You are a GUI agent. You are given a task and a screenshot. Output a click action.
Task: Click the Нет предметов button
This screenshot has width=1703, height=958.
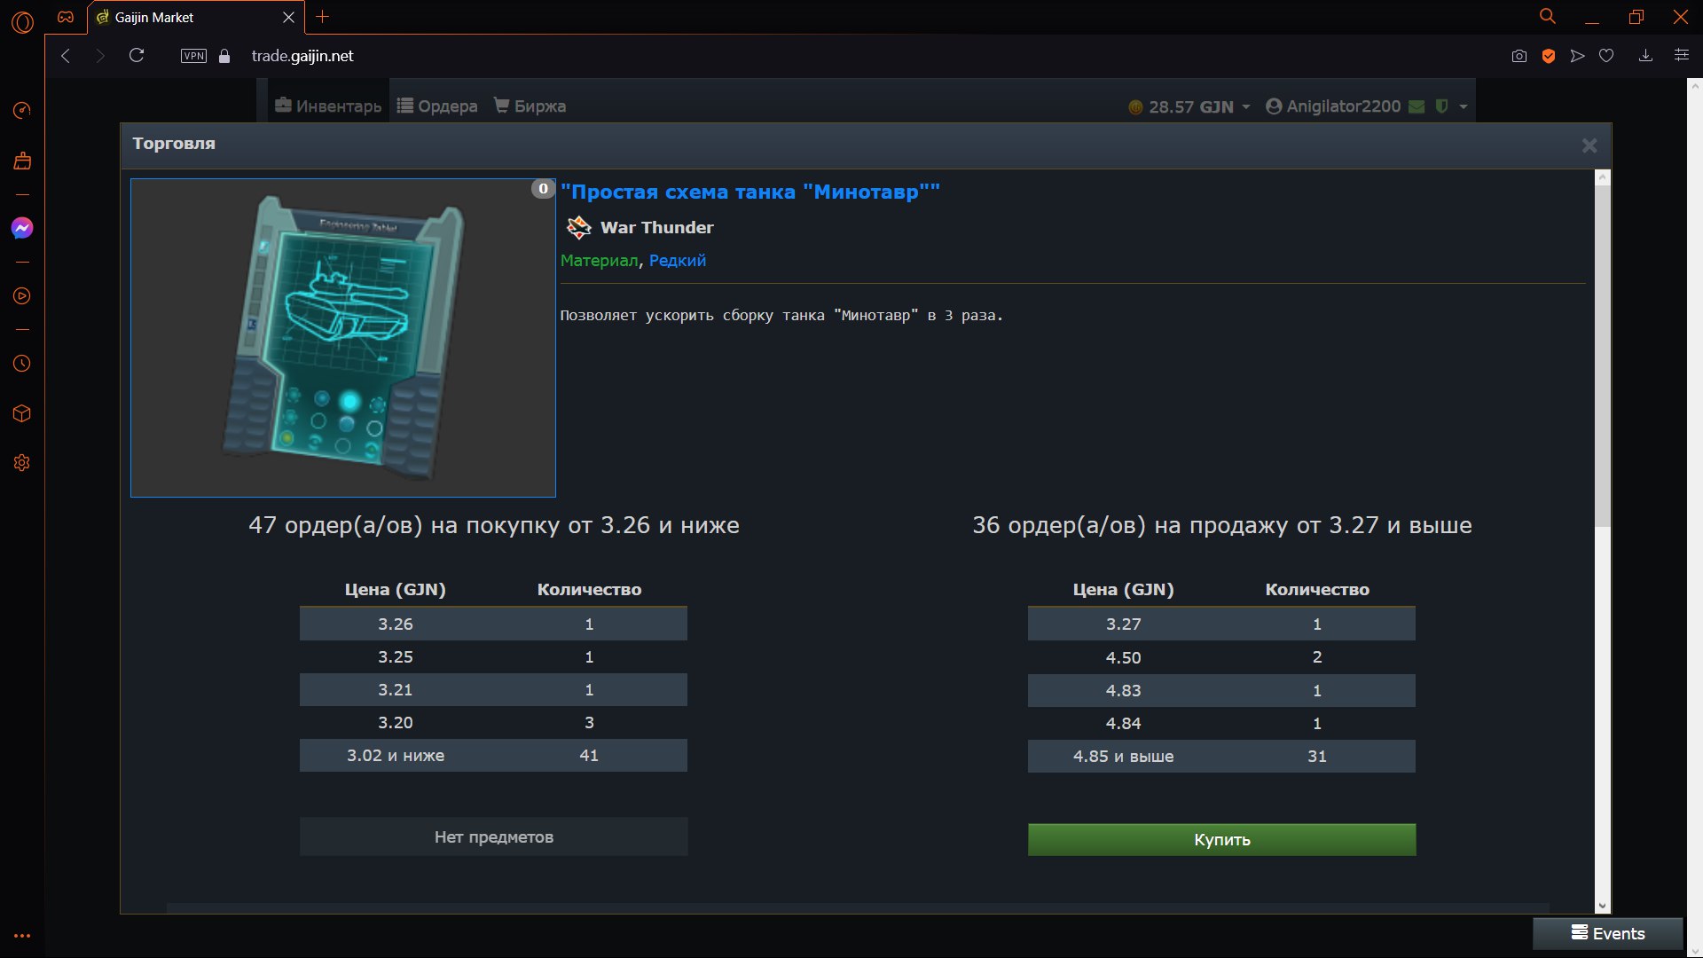[493, 837]
